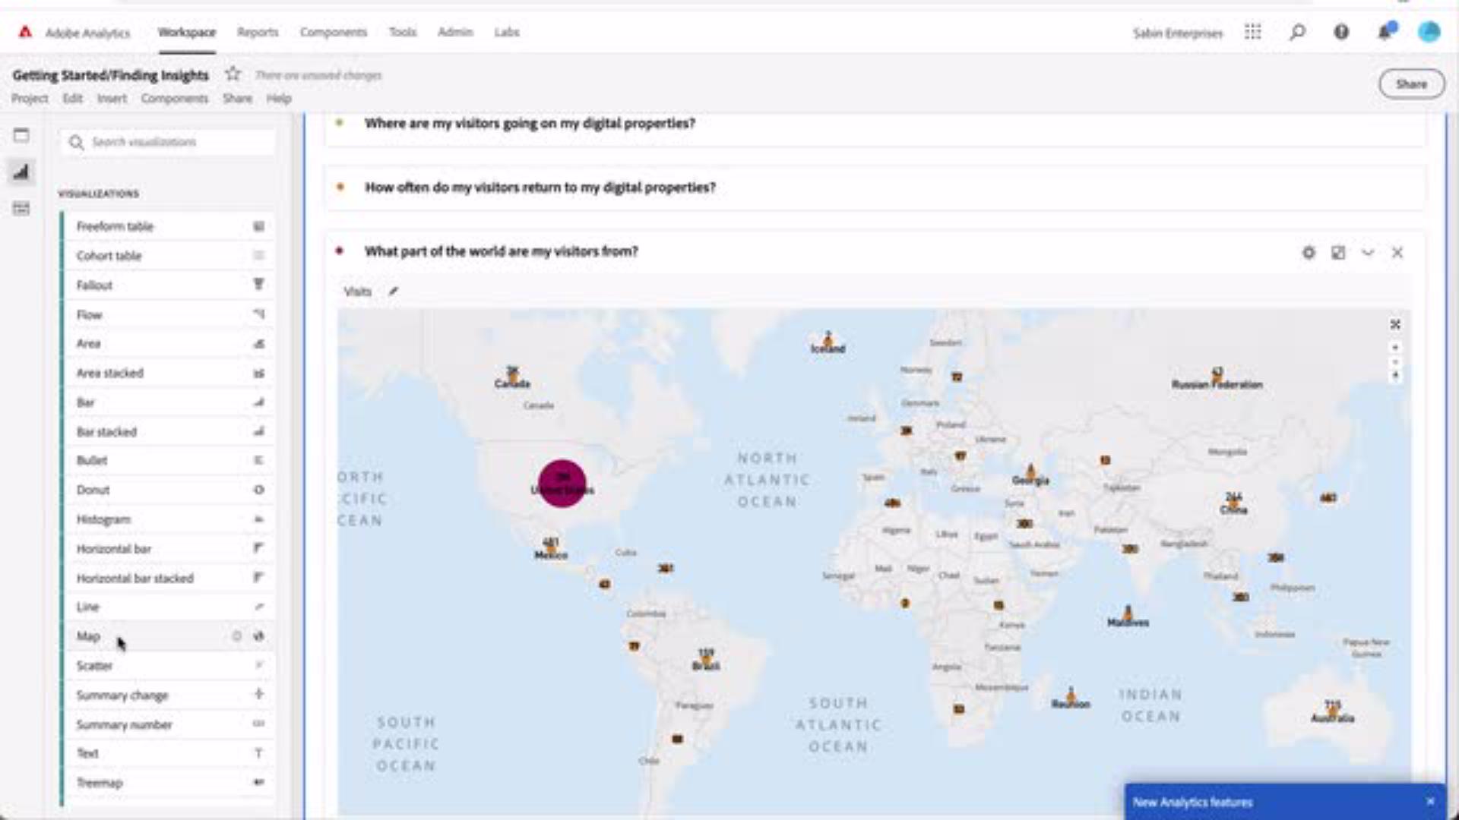Click the info icon on Map row

236,636
